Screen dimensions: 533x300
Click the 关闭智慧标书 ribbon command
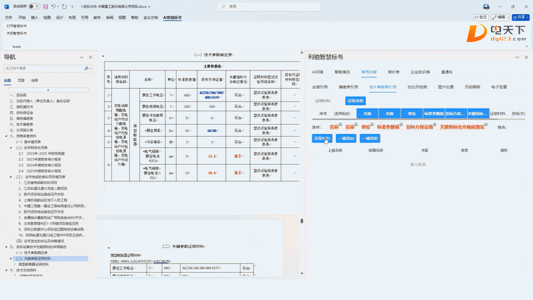17,33
